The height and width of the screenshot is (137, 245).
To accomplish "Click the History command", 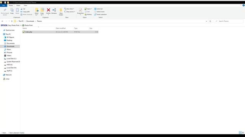I will click(x=88, y=14).
